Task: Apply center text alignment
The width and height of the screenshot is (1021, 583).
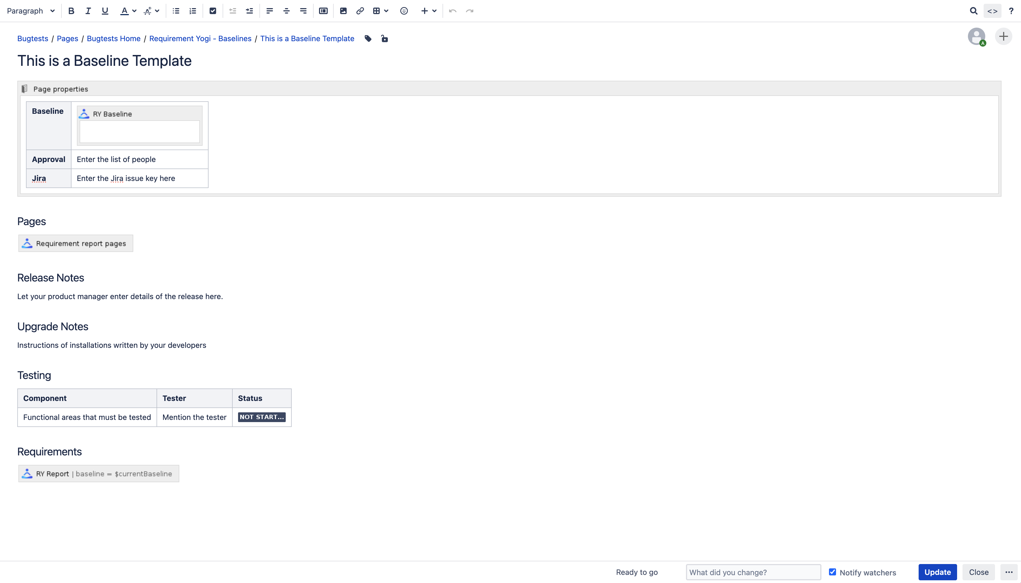Action: (x=286, y=11)
